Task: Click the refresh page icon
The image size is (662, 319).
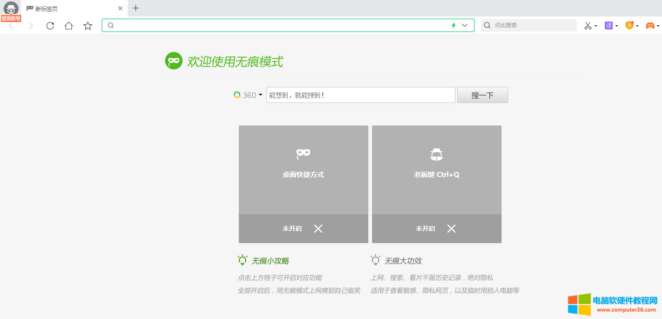Action: point(50,26)
